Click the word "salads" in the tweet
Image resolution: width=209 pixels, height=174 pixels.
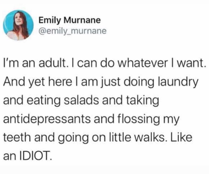(82, 100)
